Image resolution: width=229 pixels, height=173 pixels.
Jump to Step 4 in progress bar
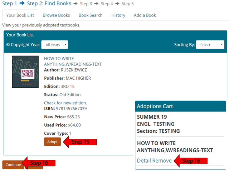pos(107,4)
